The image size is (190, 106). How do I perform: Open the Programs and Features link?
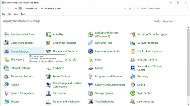click(x=109, y=76)
